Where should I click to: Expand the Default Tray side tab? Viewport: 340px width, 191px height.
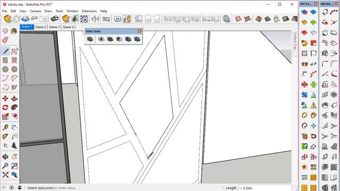pos(295,41)
